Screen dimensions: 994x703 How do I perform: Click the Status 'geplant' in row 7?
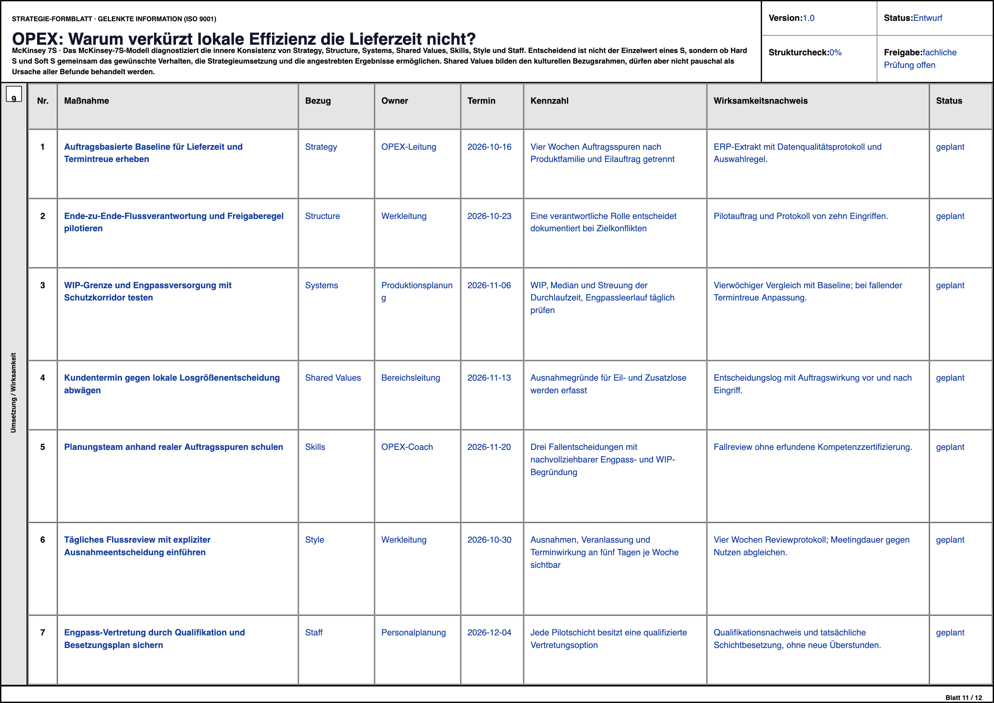tap(950, 632)
